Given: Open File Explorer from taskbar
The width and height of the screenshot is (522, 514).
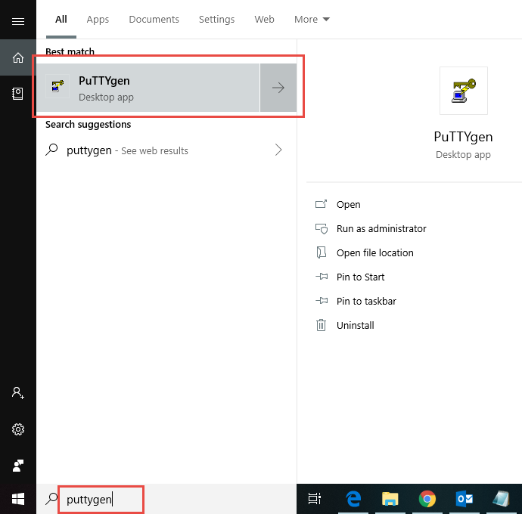Looking at the screenshot, I should point(390,499).
